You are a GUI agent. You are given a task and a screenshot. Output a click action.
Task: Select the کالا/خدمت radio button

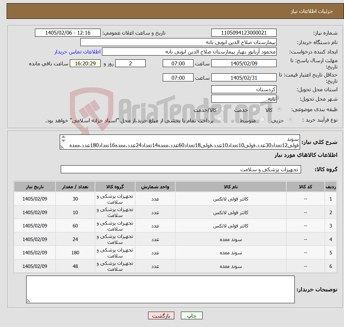click(x=223, y=109)
